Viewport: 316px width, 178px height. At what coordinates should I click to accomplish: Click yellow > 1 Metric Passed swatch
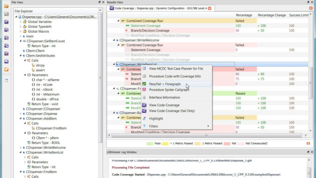165,143
